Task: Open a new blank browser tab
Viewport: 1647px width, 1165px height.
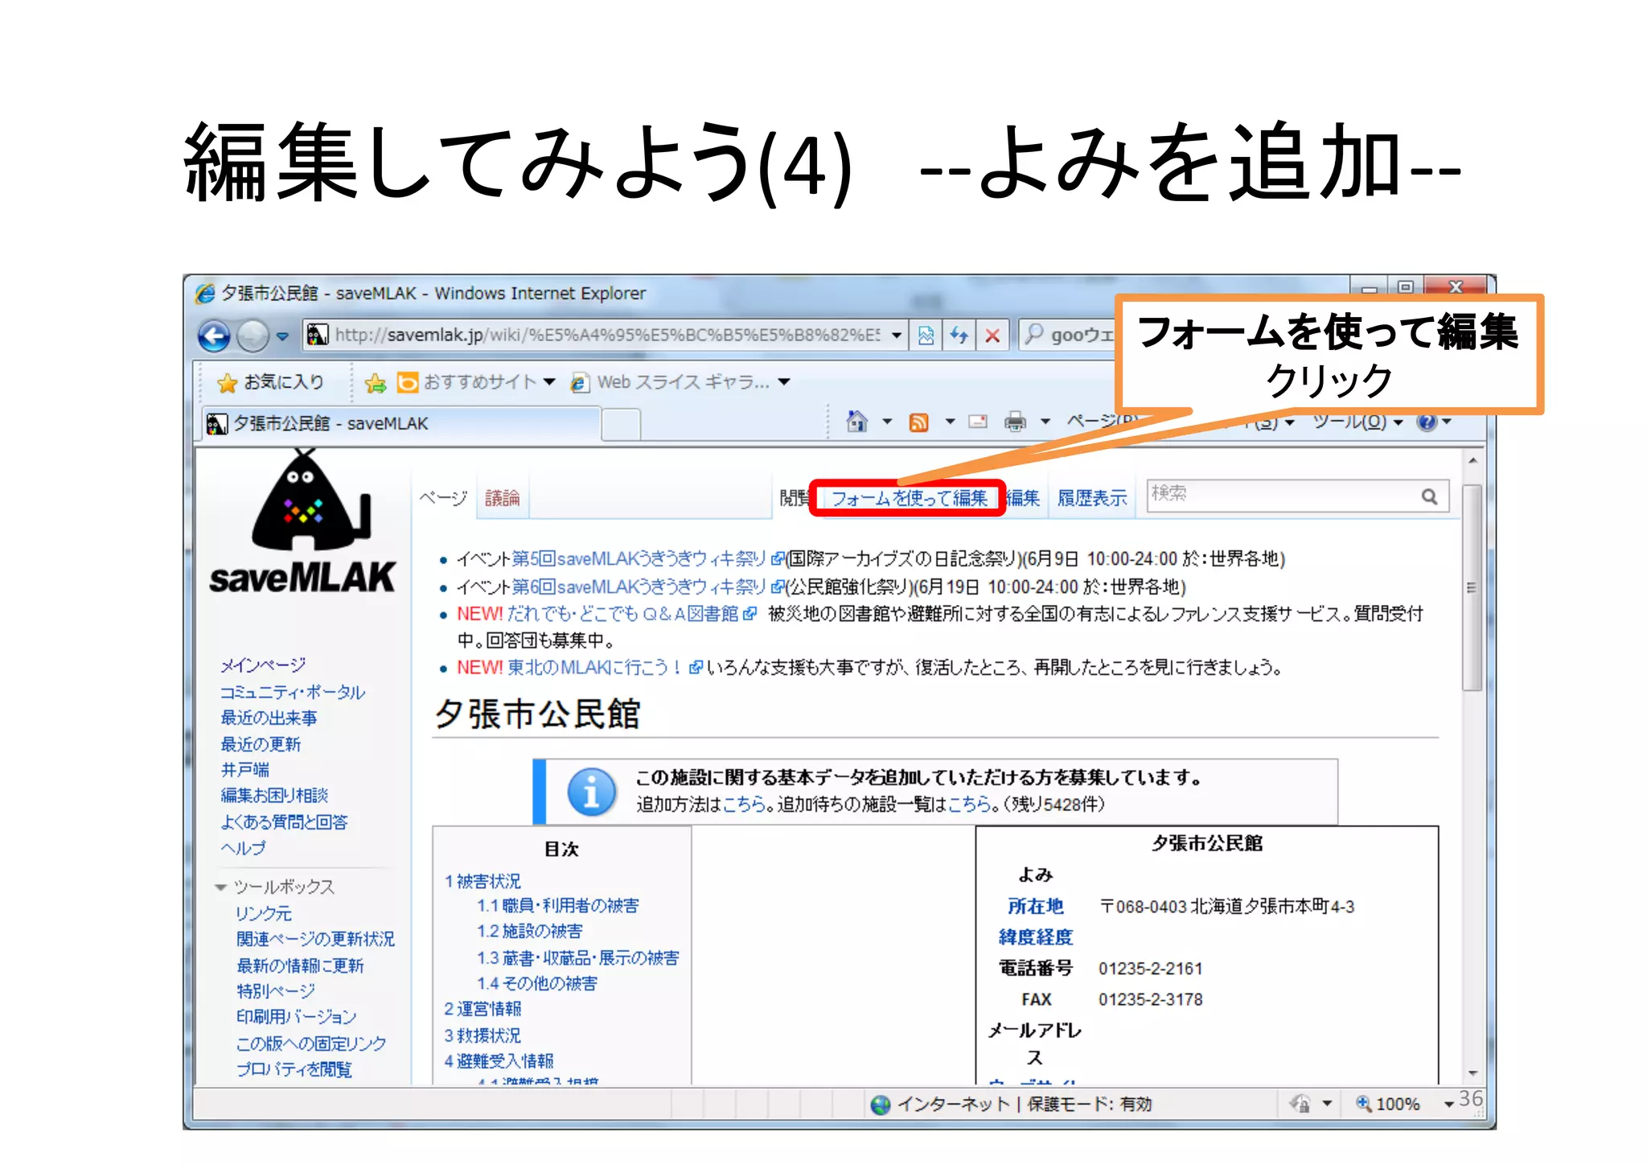Action: point(621,424)
